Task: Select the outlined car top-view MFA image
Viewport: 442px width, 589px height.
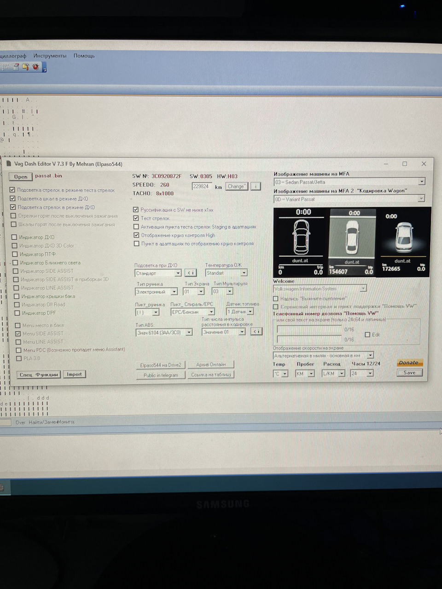Action: [301, 242]
